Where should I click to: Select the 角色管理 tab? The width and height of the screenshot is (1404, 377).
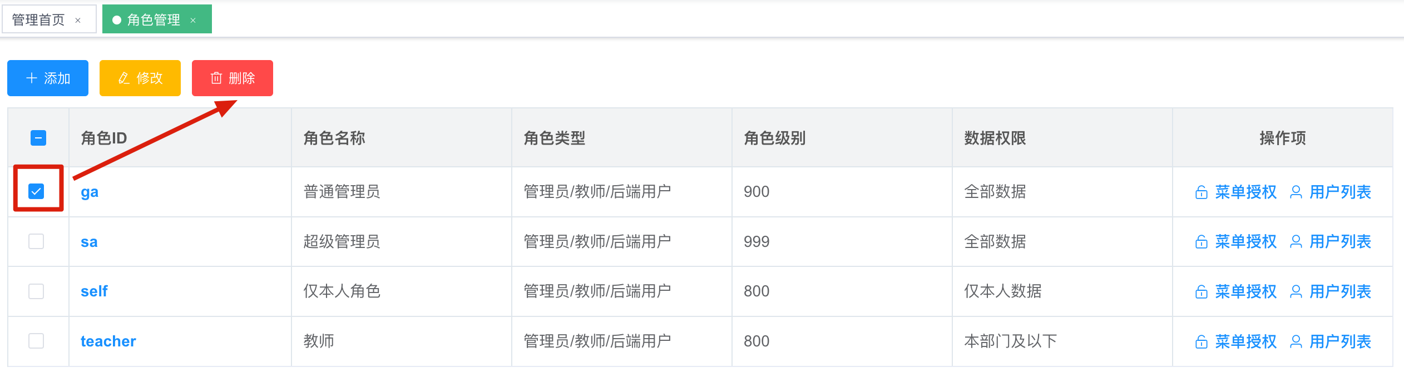pos(154,20)
